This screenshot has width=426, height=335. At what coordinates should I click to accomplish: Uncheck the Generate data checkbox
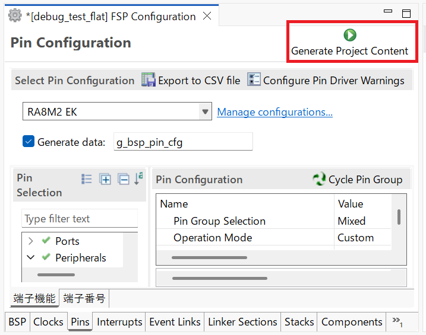pos(28,142)
